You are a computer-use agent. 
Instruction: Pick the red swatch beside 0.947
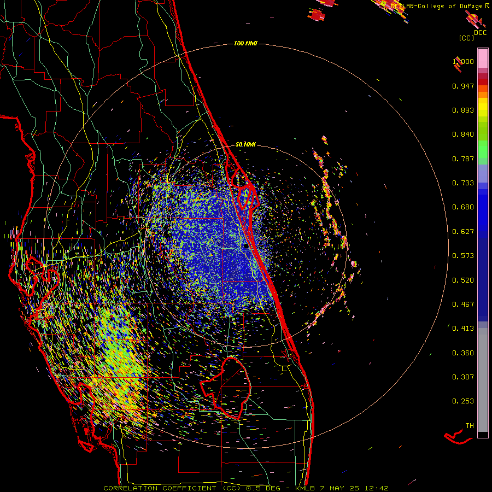[x=483, y=82]
